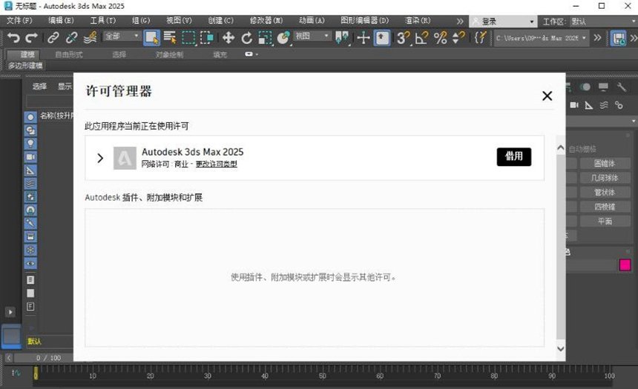Open the 图形编辑器(D) menu
The height and width of the screenshot is (389, 638).
pyautogui.click(x=364, y=20)
